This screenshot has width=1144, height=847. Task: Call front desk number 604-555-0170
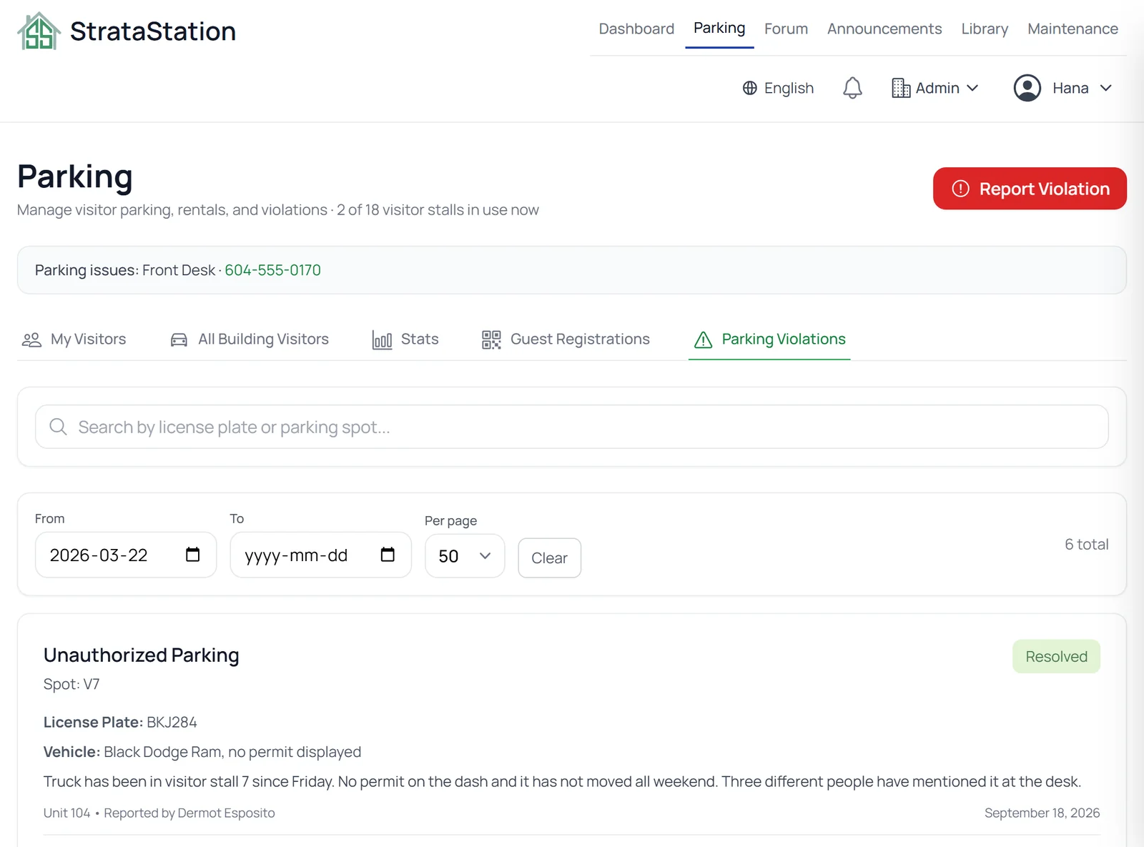tap(272, 270)
